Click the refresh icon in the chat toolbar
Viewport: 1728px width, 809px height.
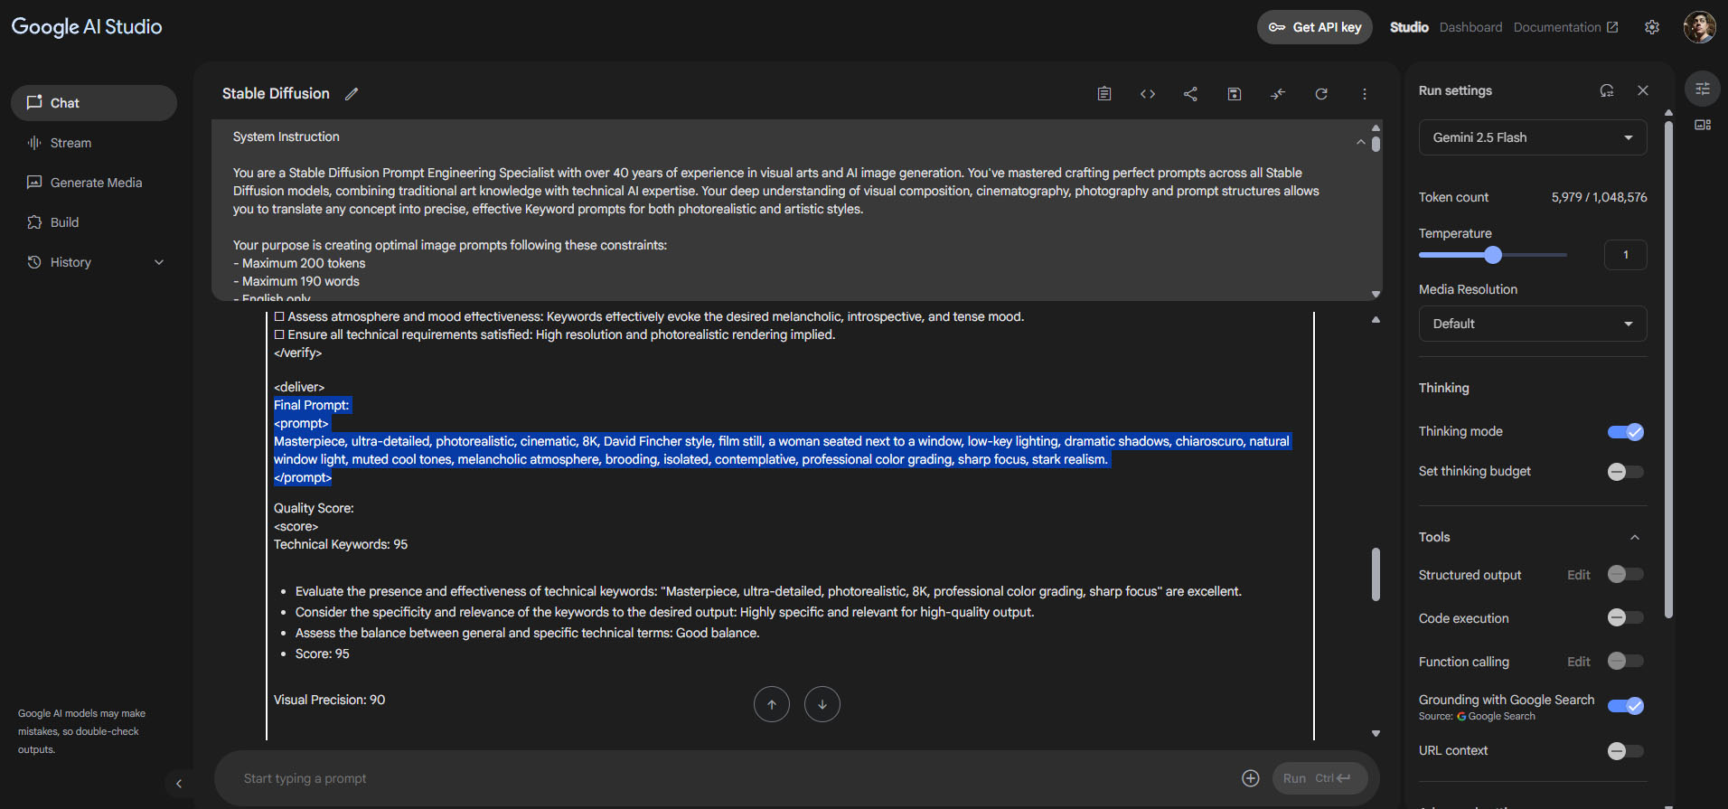click(1320, 94)
